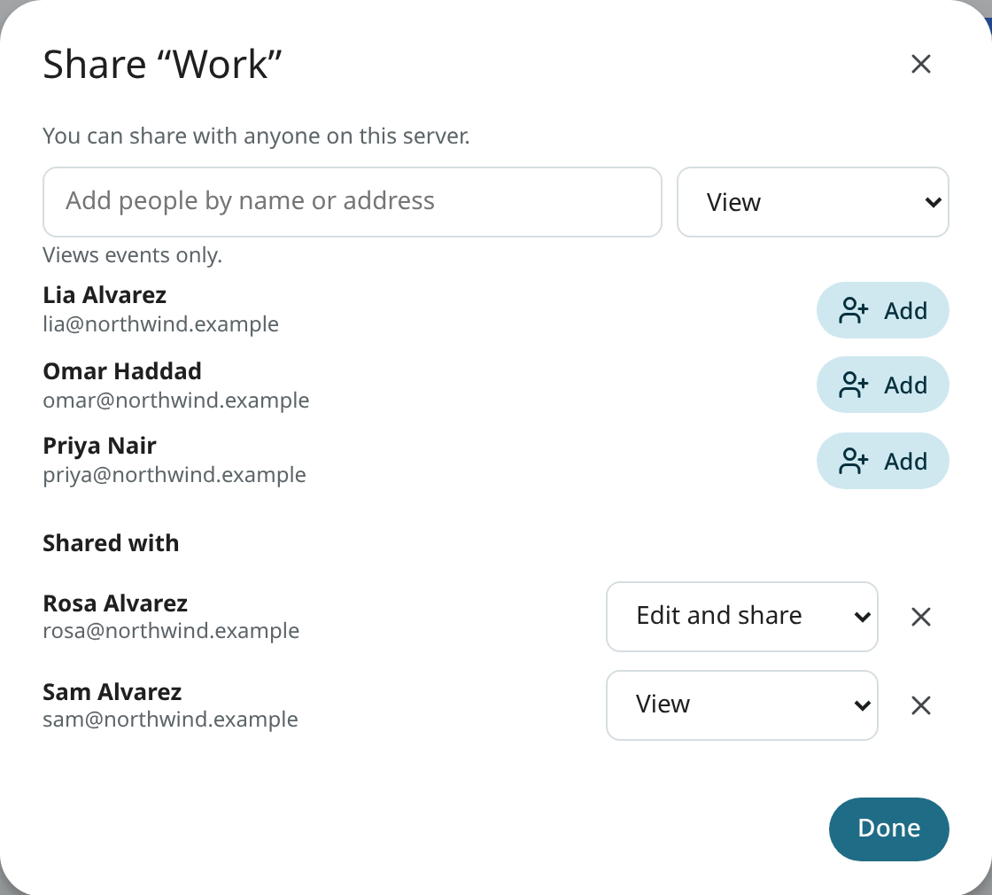Add Lia Alvarez to the share list
This screenshot has width=992, height=895.
(882, 310)
